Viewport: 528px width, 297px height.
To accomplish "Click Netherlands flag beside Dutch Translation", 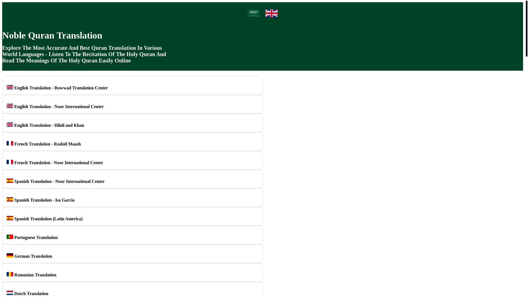I will (x=10, y=293).
